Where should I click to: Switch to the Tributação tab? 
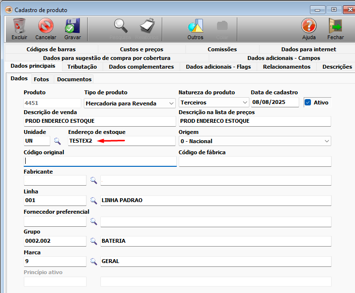coord(82,67)
